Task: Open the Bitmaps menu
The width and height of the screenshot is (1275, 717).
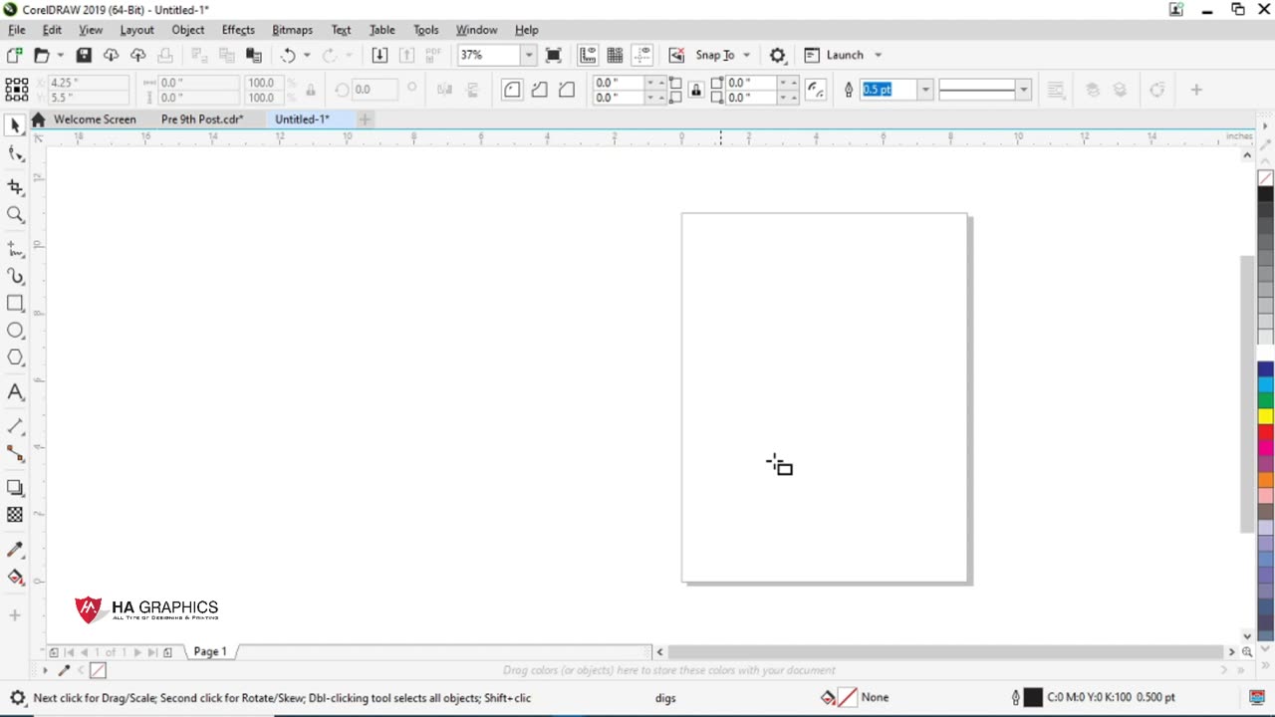Action: point(292,30)
